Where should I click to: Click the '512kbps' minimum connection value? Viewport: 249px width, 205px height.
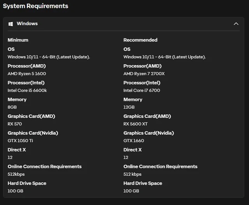pyautogui.click(x=16, y=174)
